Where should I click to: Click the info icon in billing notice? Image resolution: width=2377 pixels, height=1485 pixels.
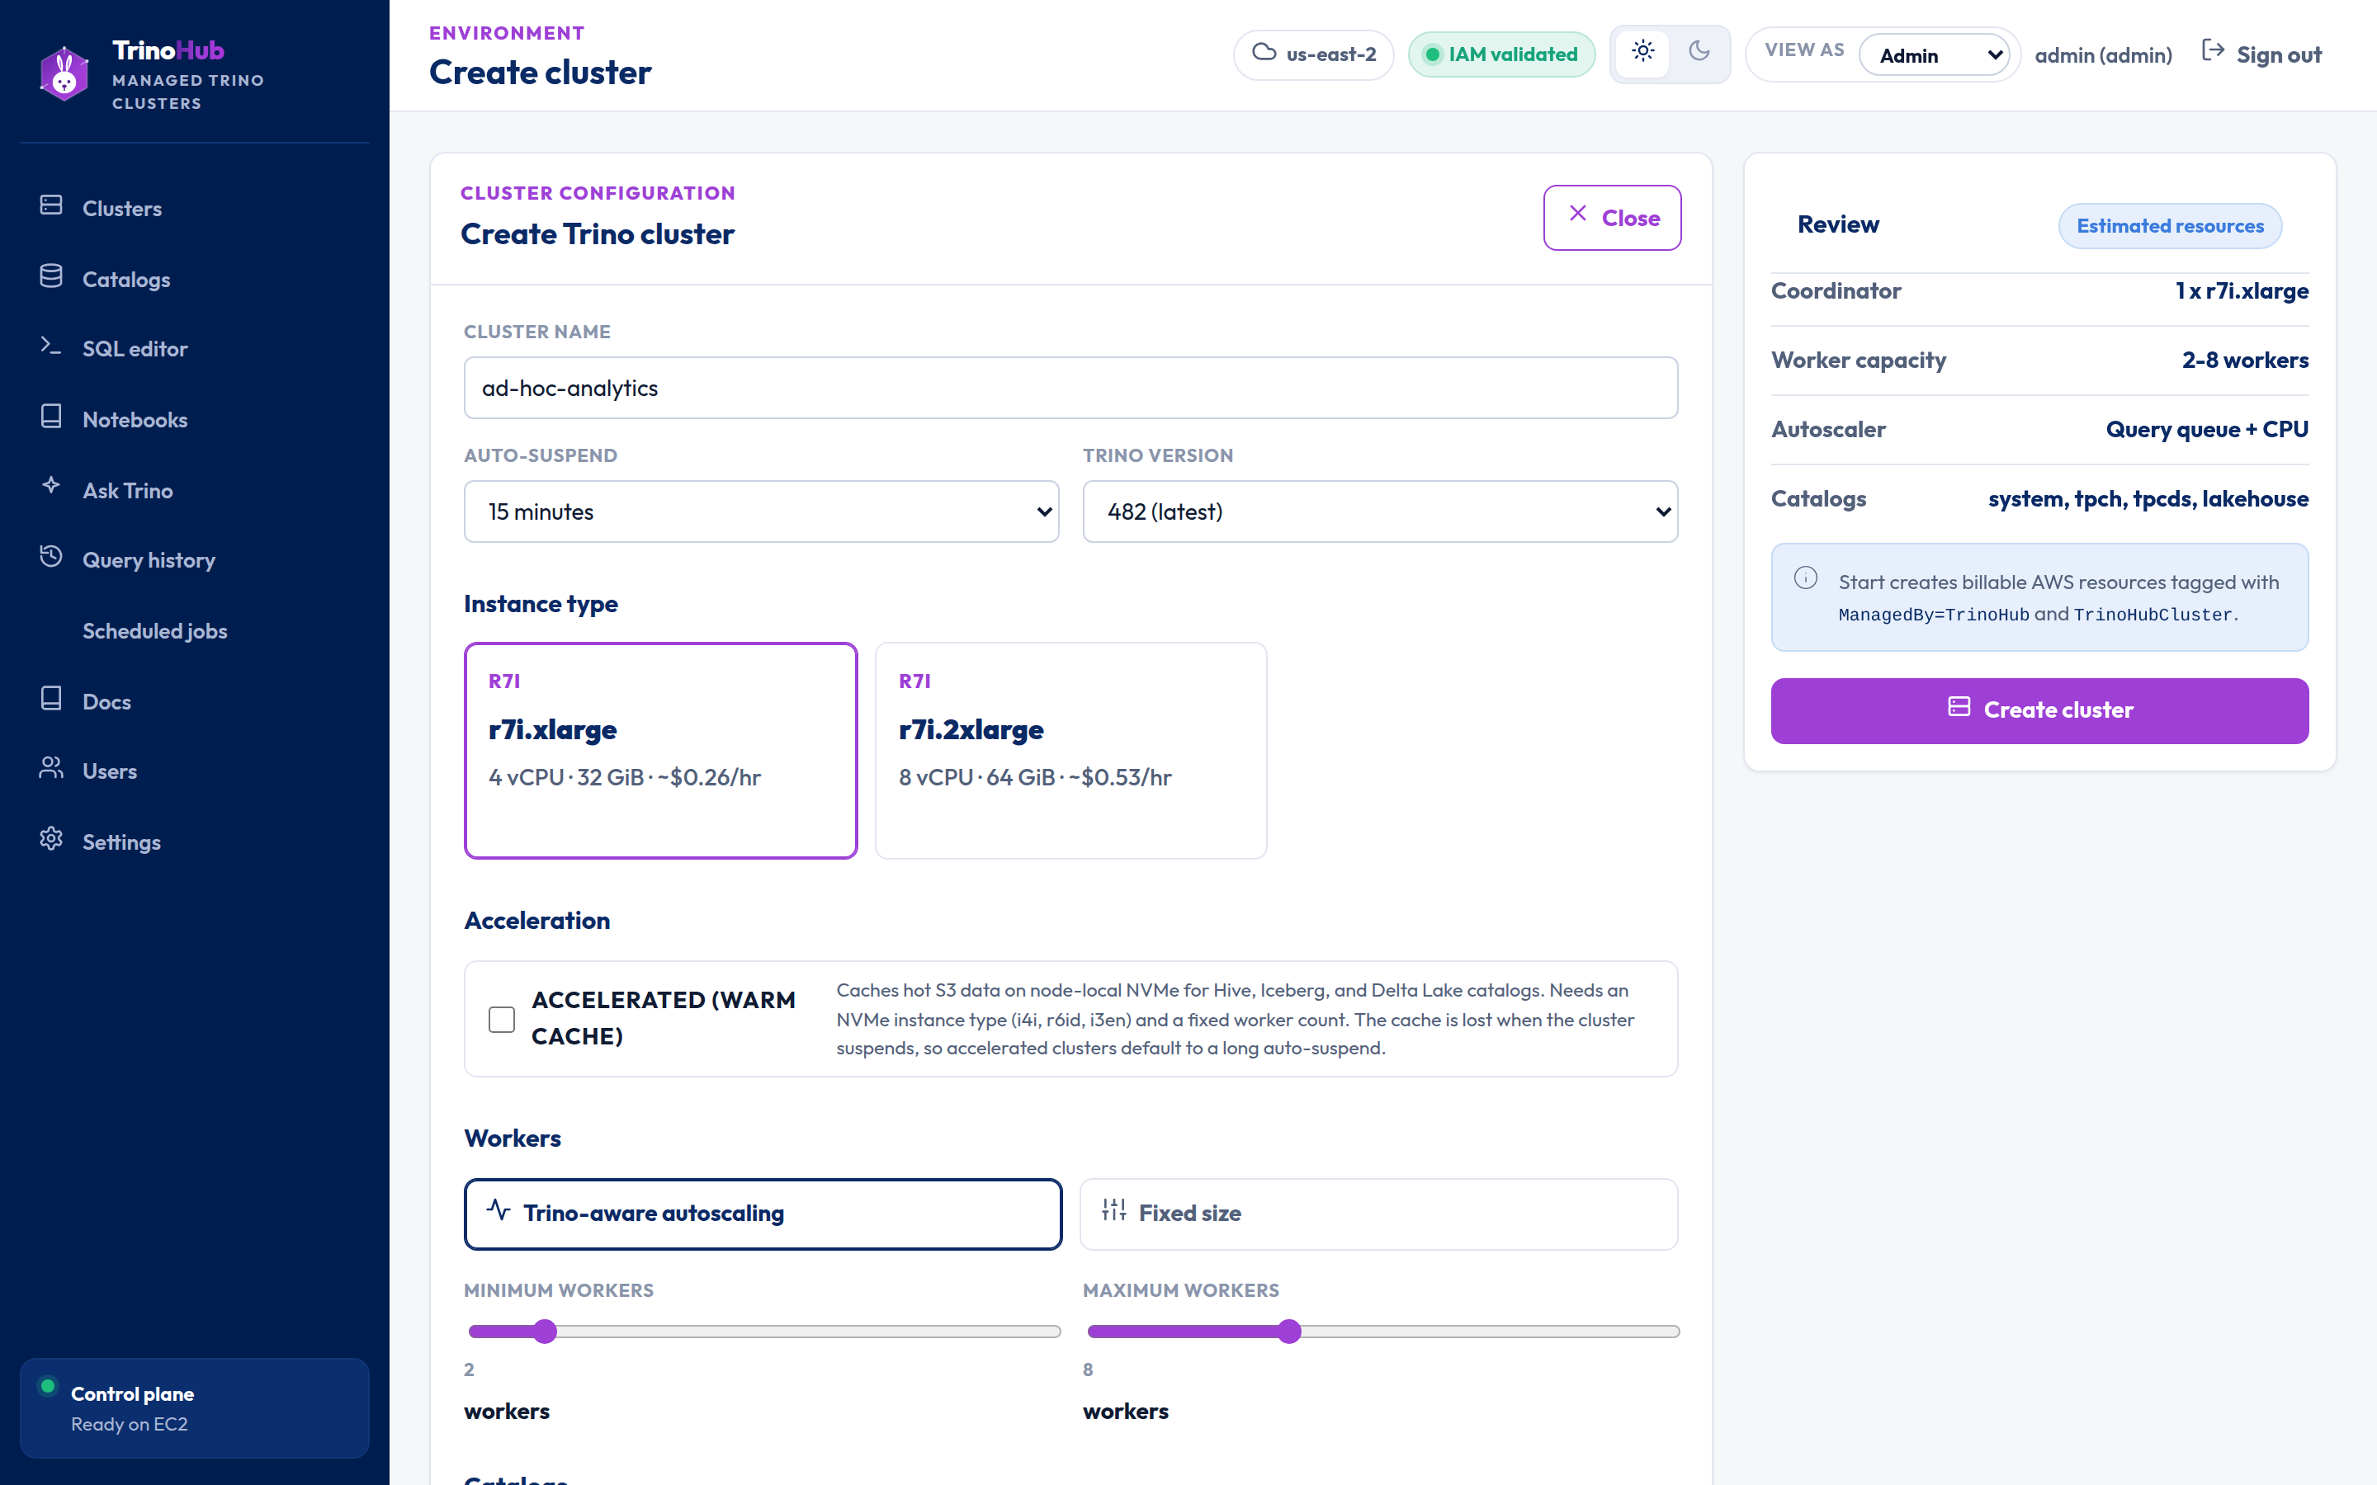click(1805, 578)
